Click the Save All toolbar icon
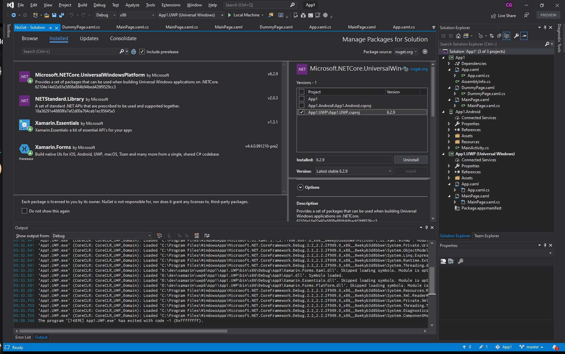 (61, 15)
